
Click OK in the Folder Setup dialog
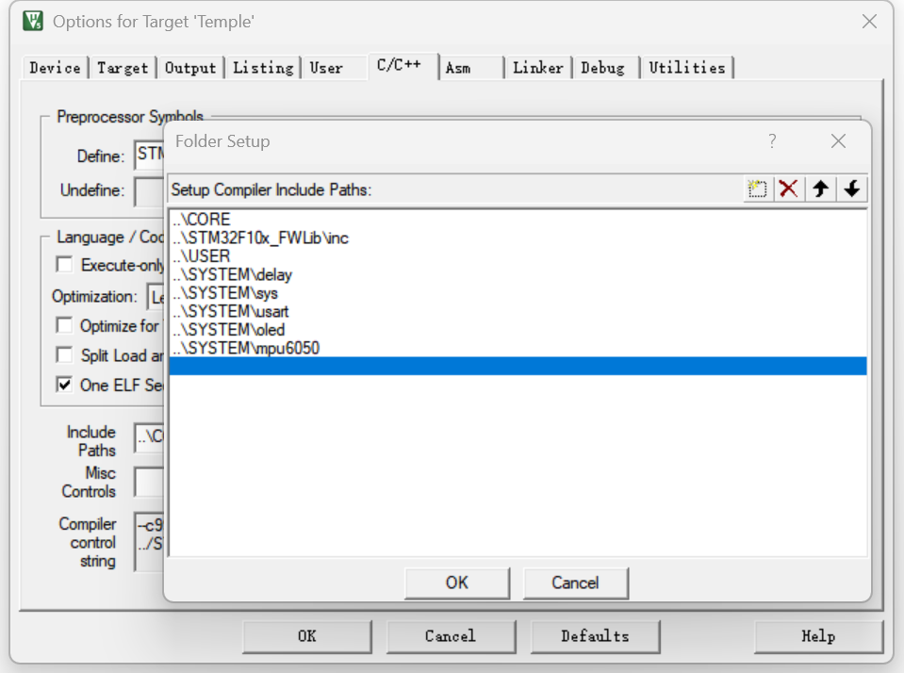457,583
